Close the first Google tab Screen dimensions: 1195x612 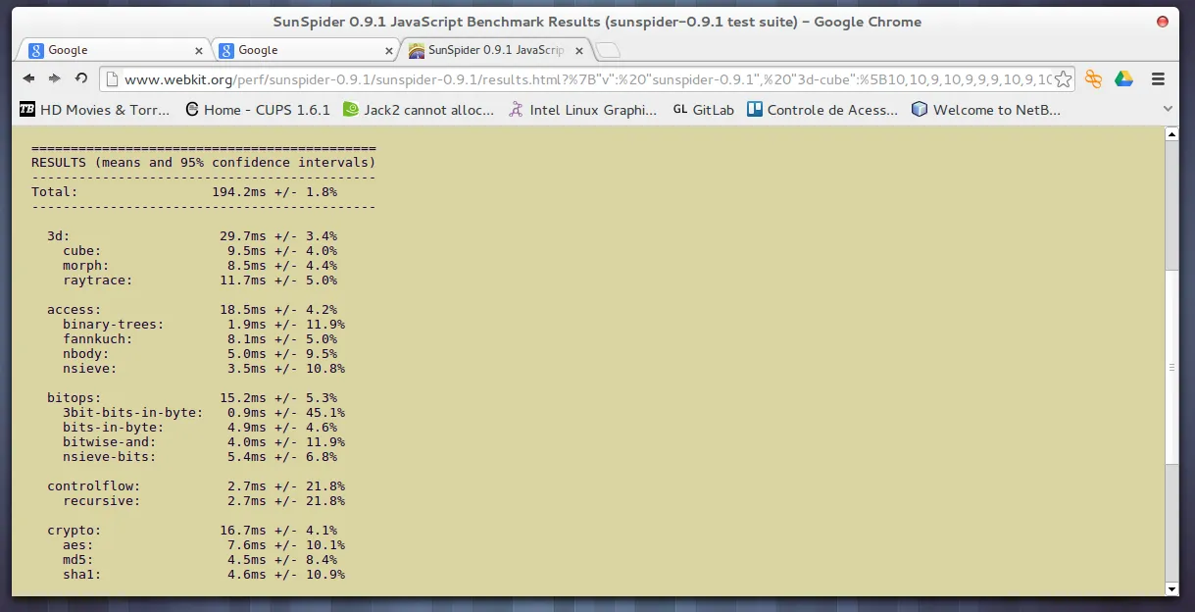click(199, 51)
